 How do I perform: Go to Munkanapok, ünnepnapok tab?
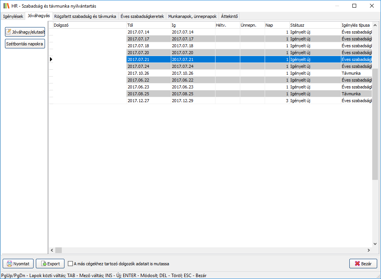192,16
